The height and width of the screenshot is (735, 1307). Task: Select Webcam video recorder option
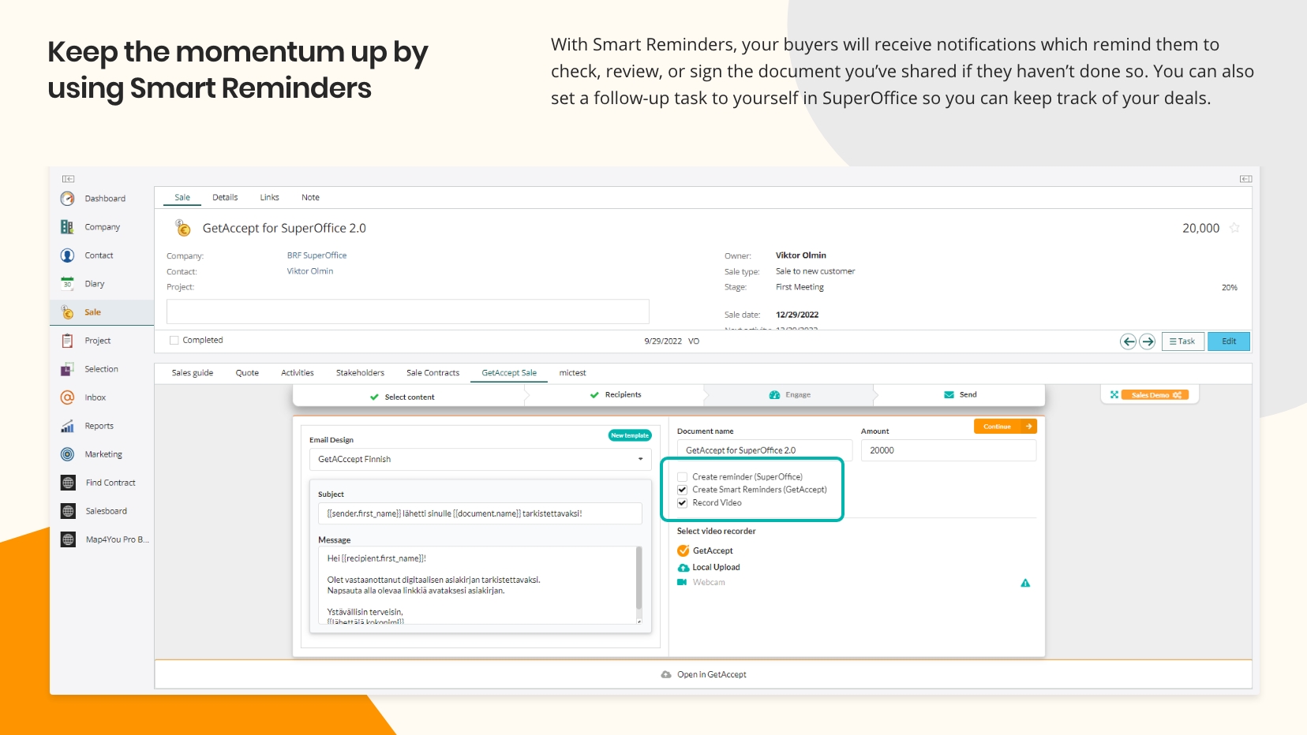click(701, 582)
